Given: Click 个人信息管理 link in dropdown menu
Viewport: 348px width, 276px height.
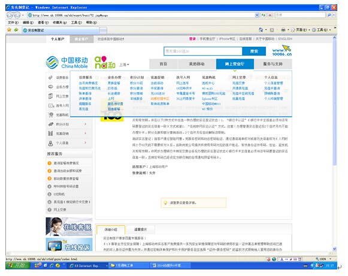Looking at the screenshot, I should [273, 83].
